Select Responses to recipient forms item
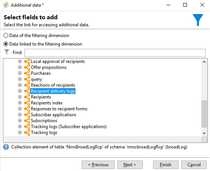The width and height of the screenshot is (210, 171). [59, 109]
